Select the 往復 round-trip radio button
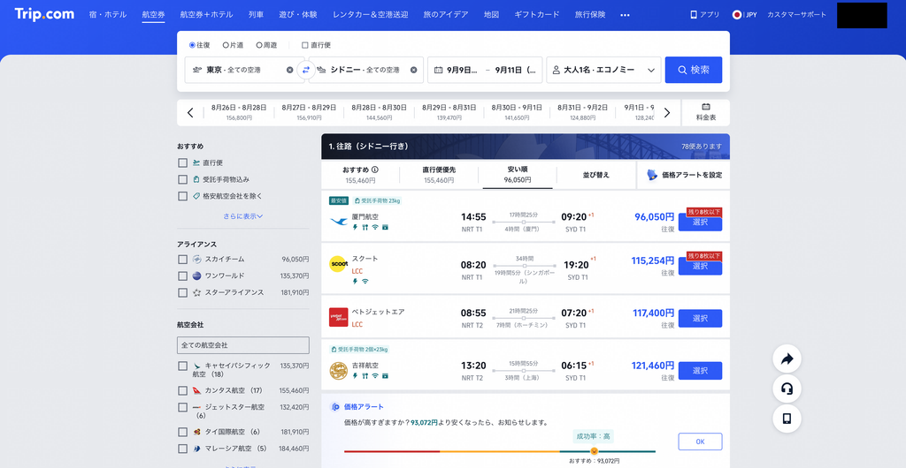The height and width of the screenshot is (468, 906). 192,45
